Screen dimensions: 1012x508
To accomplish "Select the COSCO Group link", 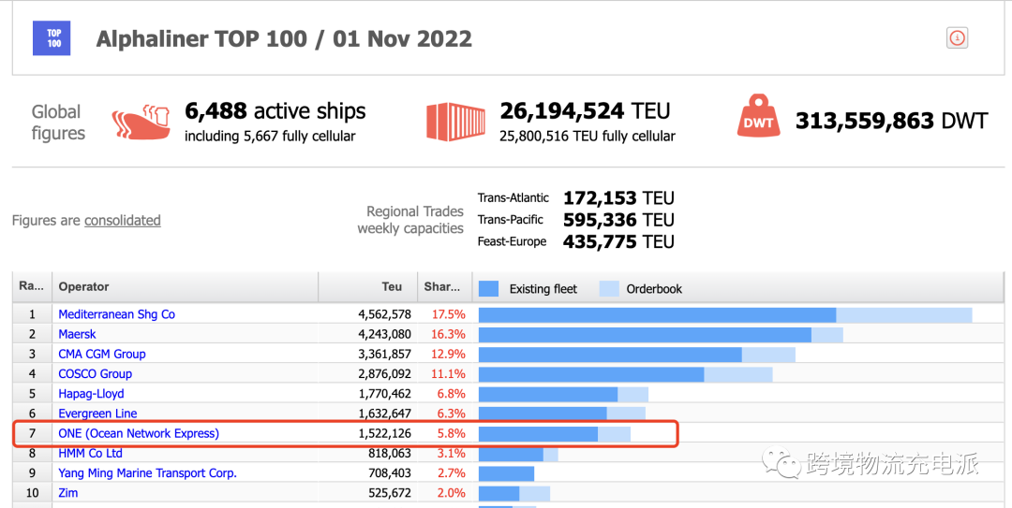I will [95, 373].
